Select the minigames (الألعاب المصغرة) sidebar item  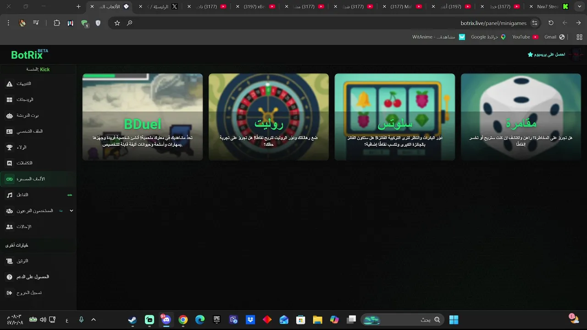click(x=38, y=179)
